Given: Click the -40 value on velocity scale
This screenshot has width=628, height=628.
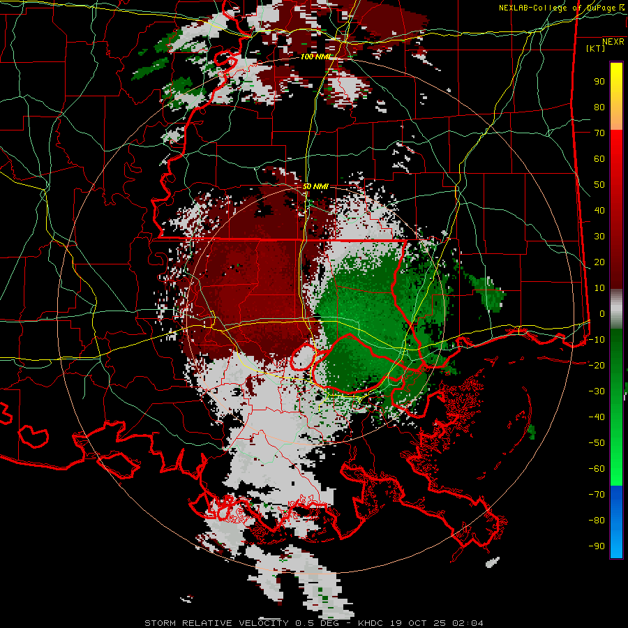Looking at the screenshot, I should click(x=597, y=417).
